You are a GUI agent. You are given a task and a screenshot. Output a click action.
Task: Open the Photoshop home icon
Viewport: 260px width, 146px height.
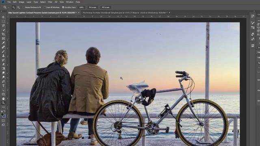pyautogui.click(x=3, y=2)
